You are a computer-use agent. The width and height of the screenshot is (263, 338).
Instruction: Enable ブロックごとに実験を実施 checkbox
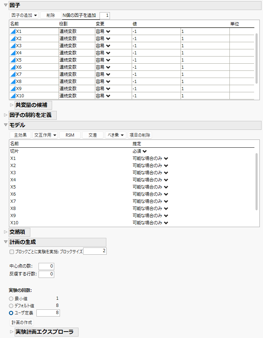tap(12, 251)
